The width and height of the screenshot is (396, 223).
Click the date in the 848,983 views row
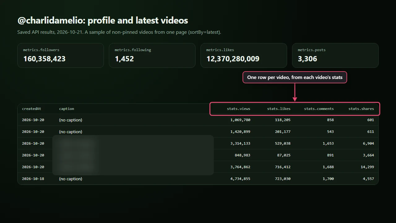[33, 155]
